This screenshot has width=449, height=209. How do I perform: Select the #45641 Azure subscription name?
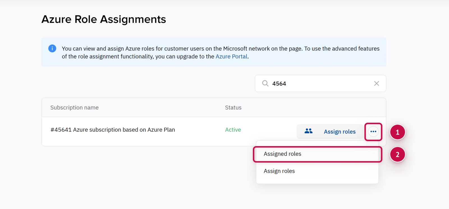113,130
